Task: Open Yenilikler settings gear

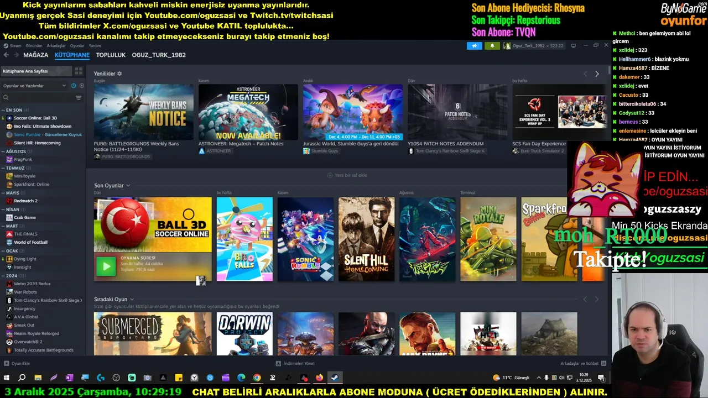Action: 119,74
